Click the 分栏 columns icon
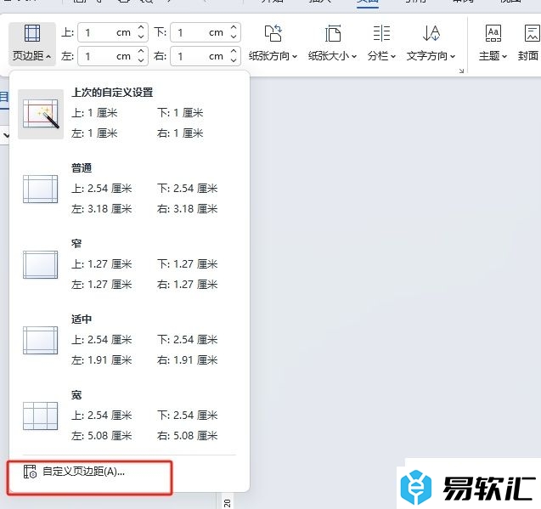Viewport: 541px width, 509px height. [x=381, y=33]
